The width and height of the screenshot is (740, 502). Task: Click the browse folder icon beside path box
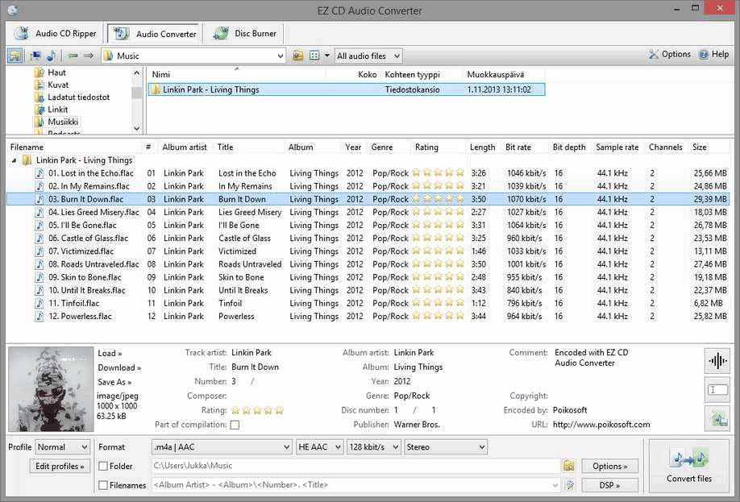tap(297, 56)
